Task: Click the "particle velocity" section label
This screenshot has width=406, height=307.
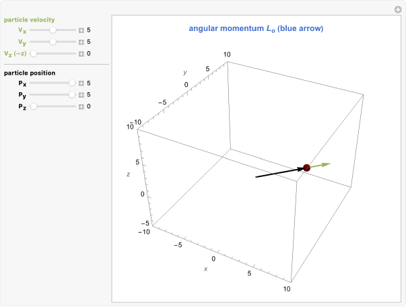Action: [x=29, y=20]
